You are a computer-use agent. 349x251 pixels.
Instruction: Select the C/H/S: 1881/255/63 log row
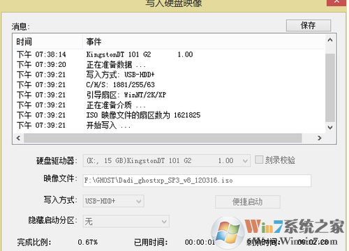pyautogui.click(x=169, y=85)
